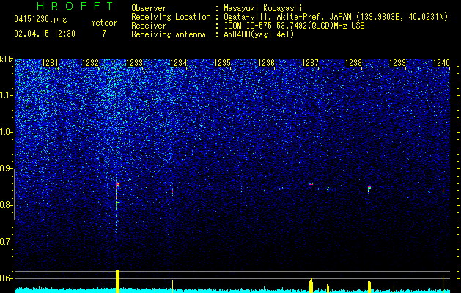
Task: Click the date stamp 02.04.15 12:30
Action: point(45,34)
